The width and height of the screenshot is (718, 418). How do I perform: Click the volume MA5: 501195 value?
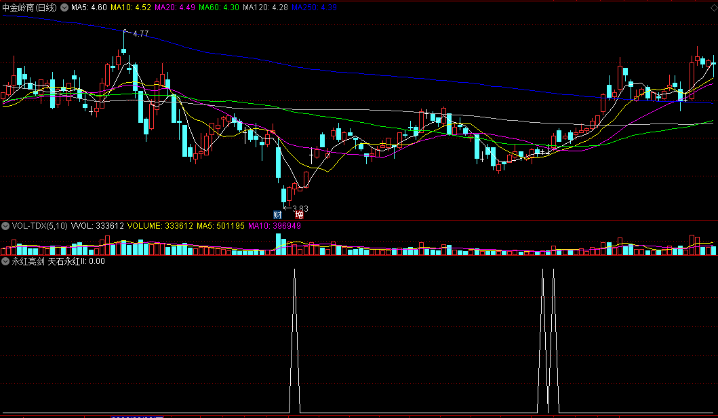(221, 225)
